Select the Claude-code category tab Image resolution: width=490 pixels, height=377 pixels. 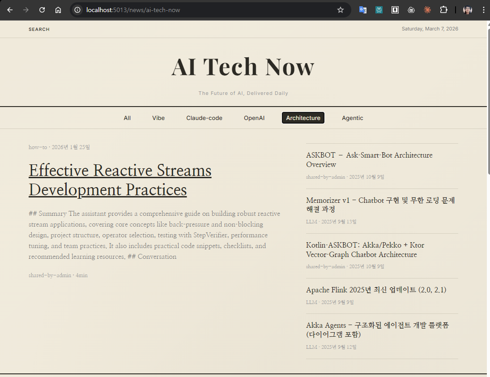point(204,118)
